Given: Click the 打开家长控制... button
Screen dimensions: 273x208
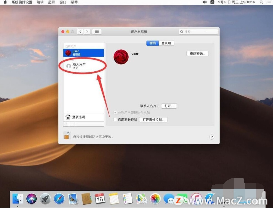Looking at the screenshot, I should tap(153, 120).
